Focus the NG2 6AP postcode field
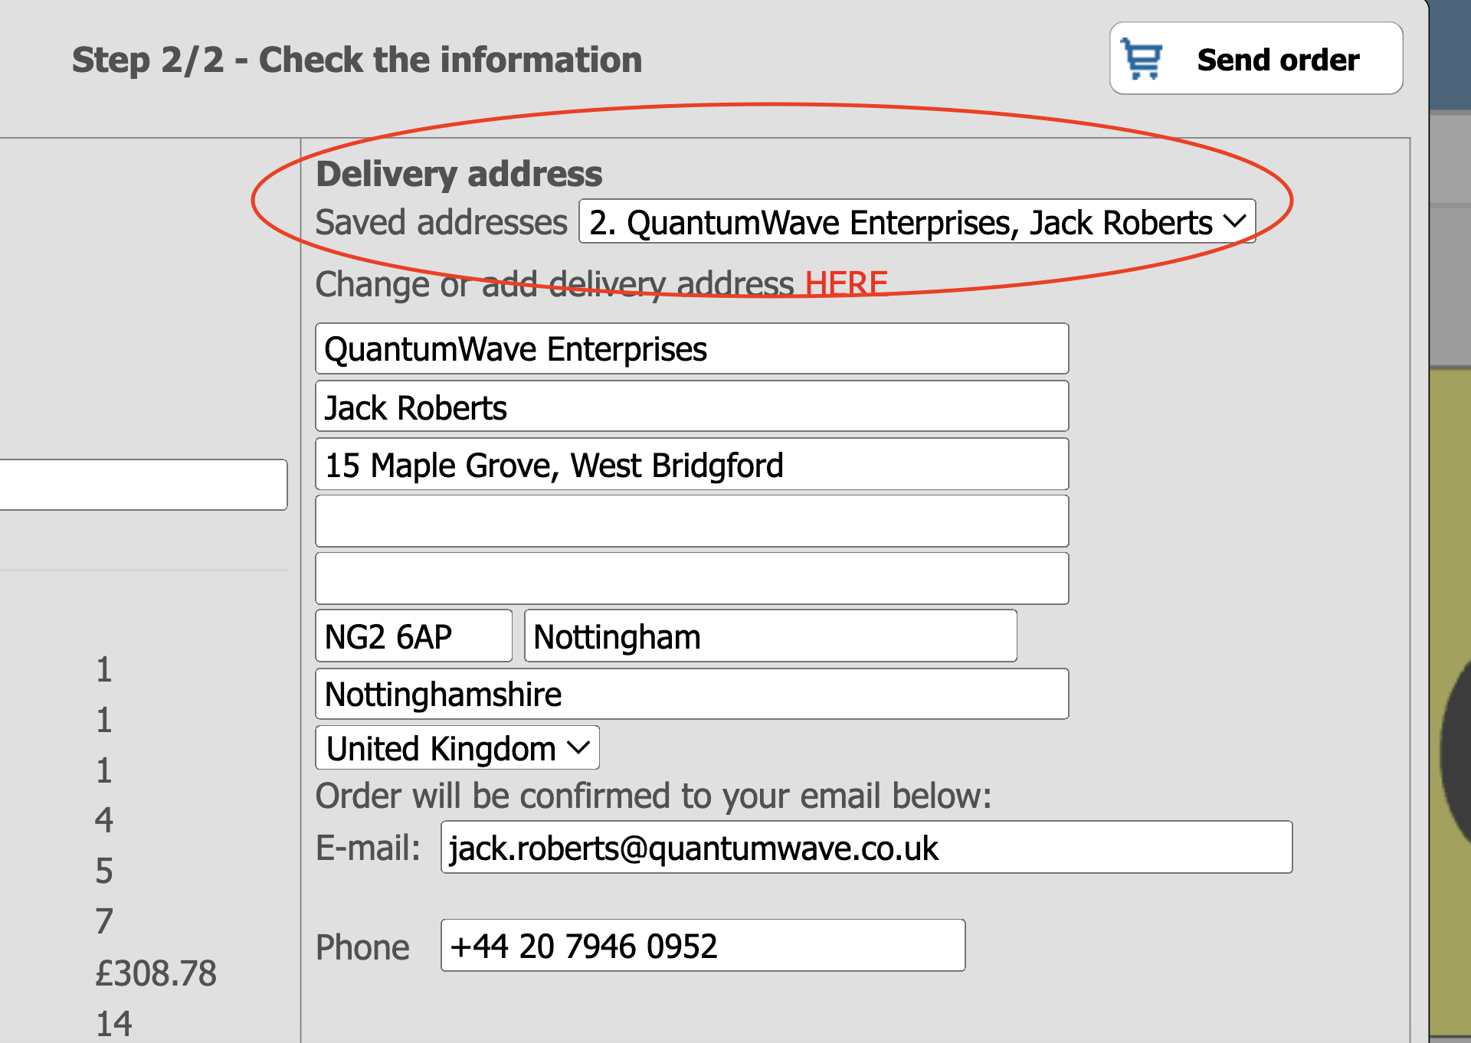Screen dimensions: 1471x1043 click(x=413, y=636)
